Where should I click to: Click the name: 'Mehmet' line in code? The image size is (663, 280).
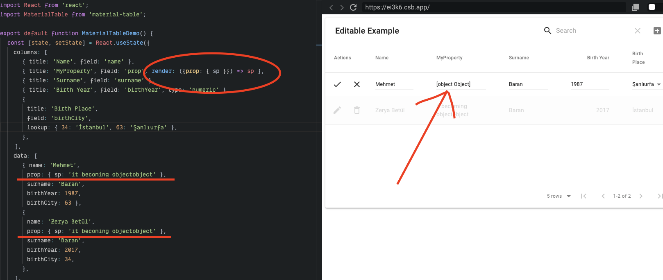tap(51, 165)
